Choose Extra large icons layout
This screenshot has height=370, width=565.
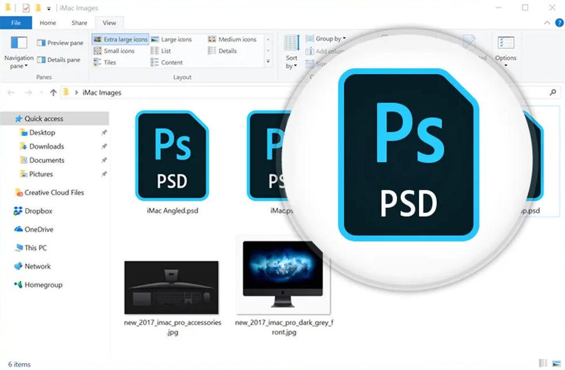point(120,39)
